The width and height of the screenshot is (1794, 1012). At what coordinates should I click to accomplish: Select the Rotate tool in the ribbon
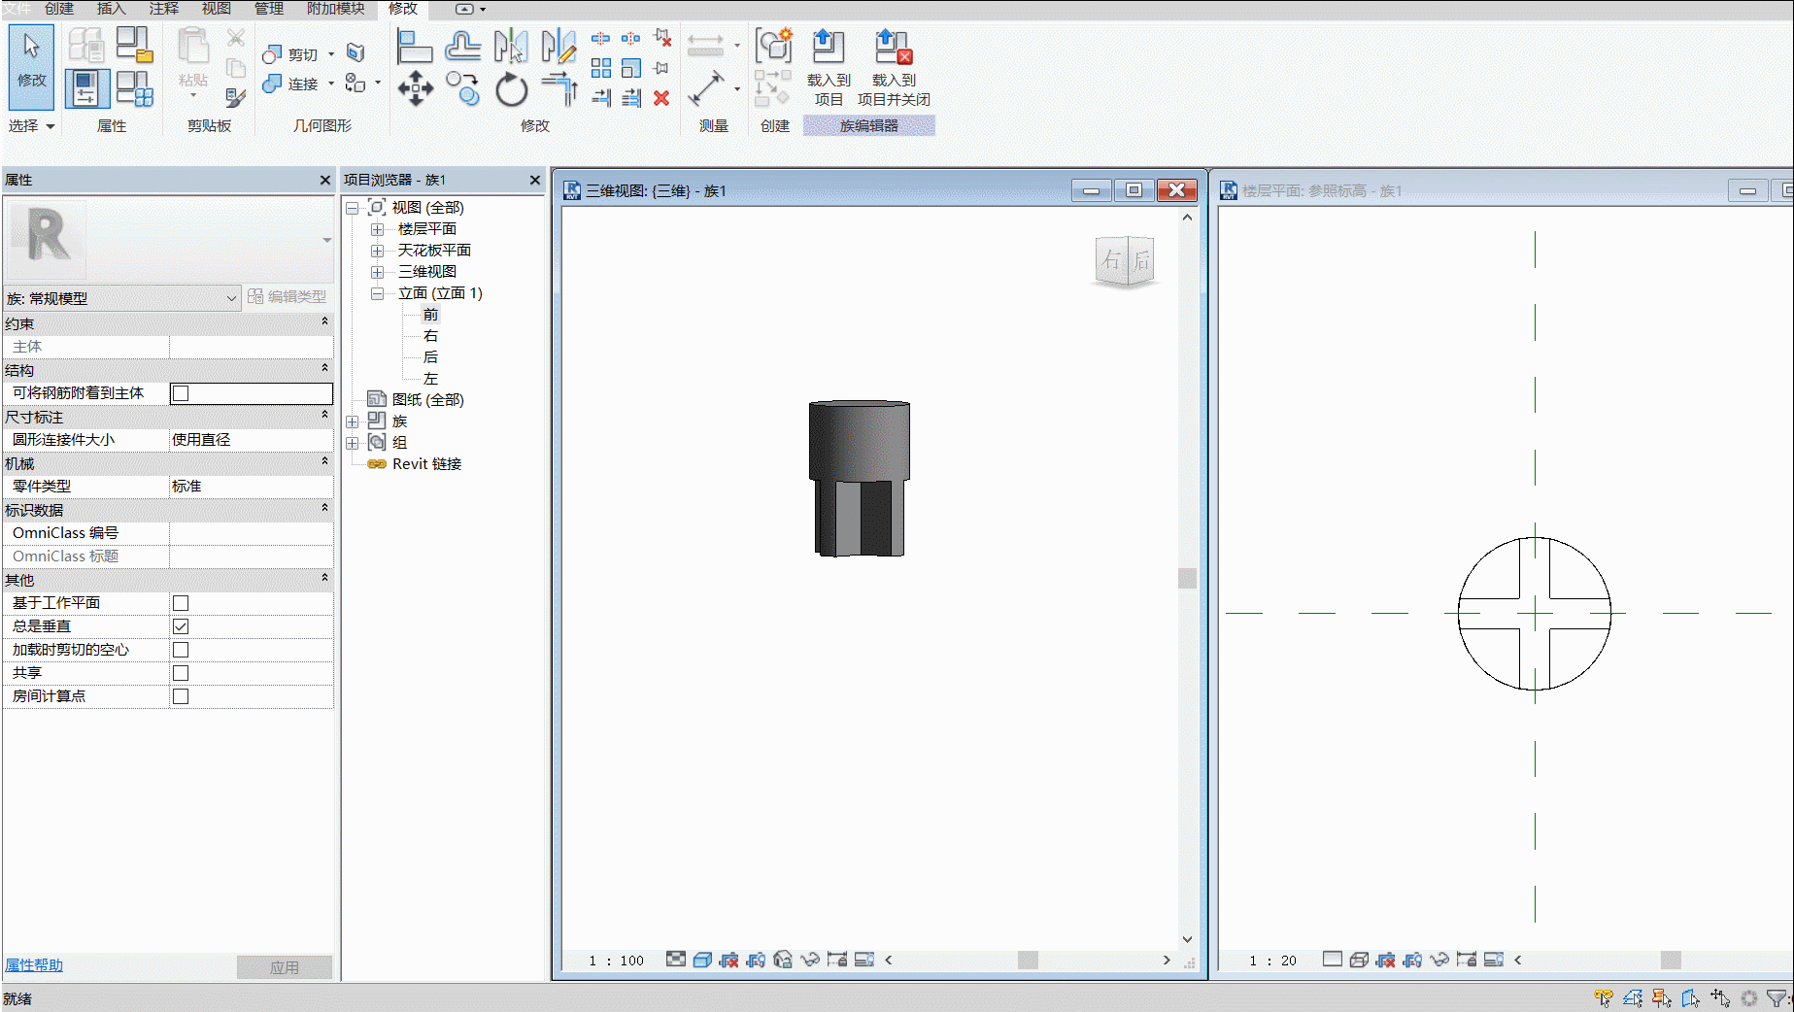[x=511, y=90]
